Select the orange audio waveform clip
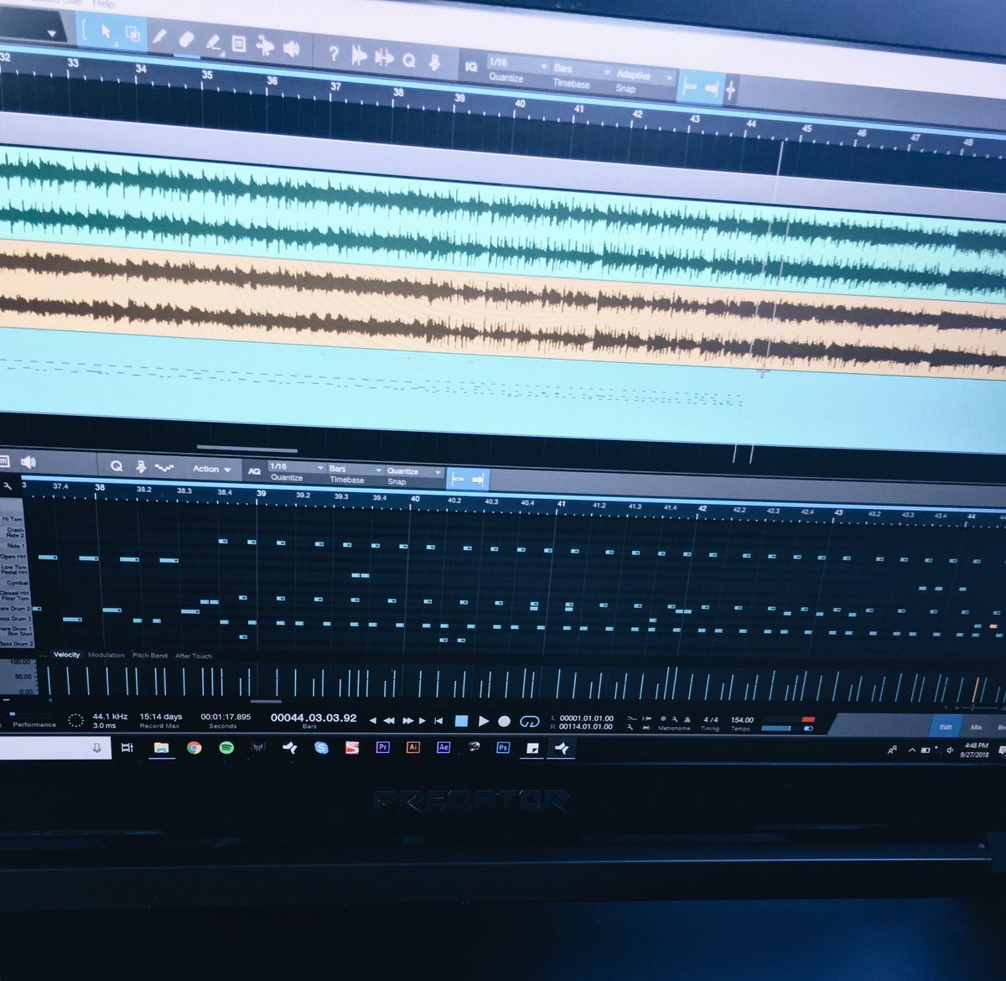 point(503,310)
